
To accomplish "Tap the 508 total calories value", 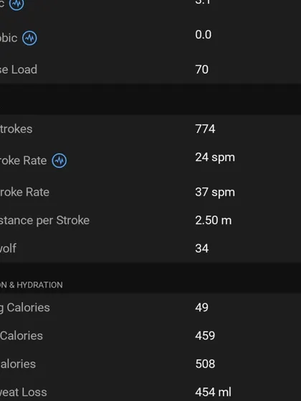I will (x=205, y=364).
